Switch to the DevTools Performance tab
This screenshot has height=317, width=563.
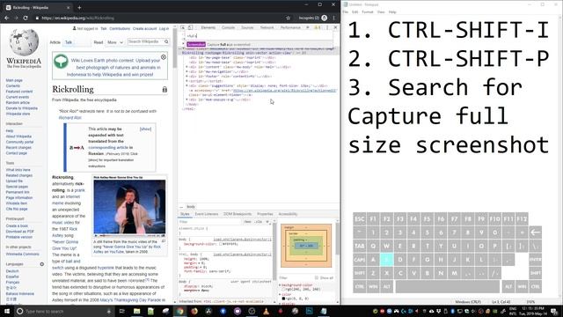click(290, 27)
